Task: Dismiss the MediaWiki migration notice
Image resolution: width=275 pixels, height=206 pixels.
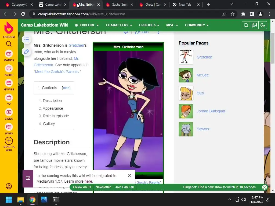Action: tap(130, 175)
